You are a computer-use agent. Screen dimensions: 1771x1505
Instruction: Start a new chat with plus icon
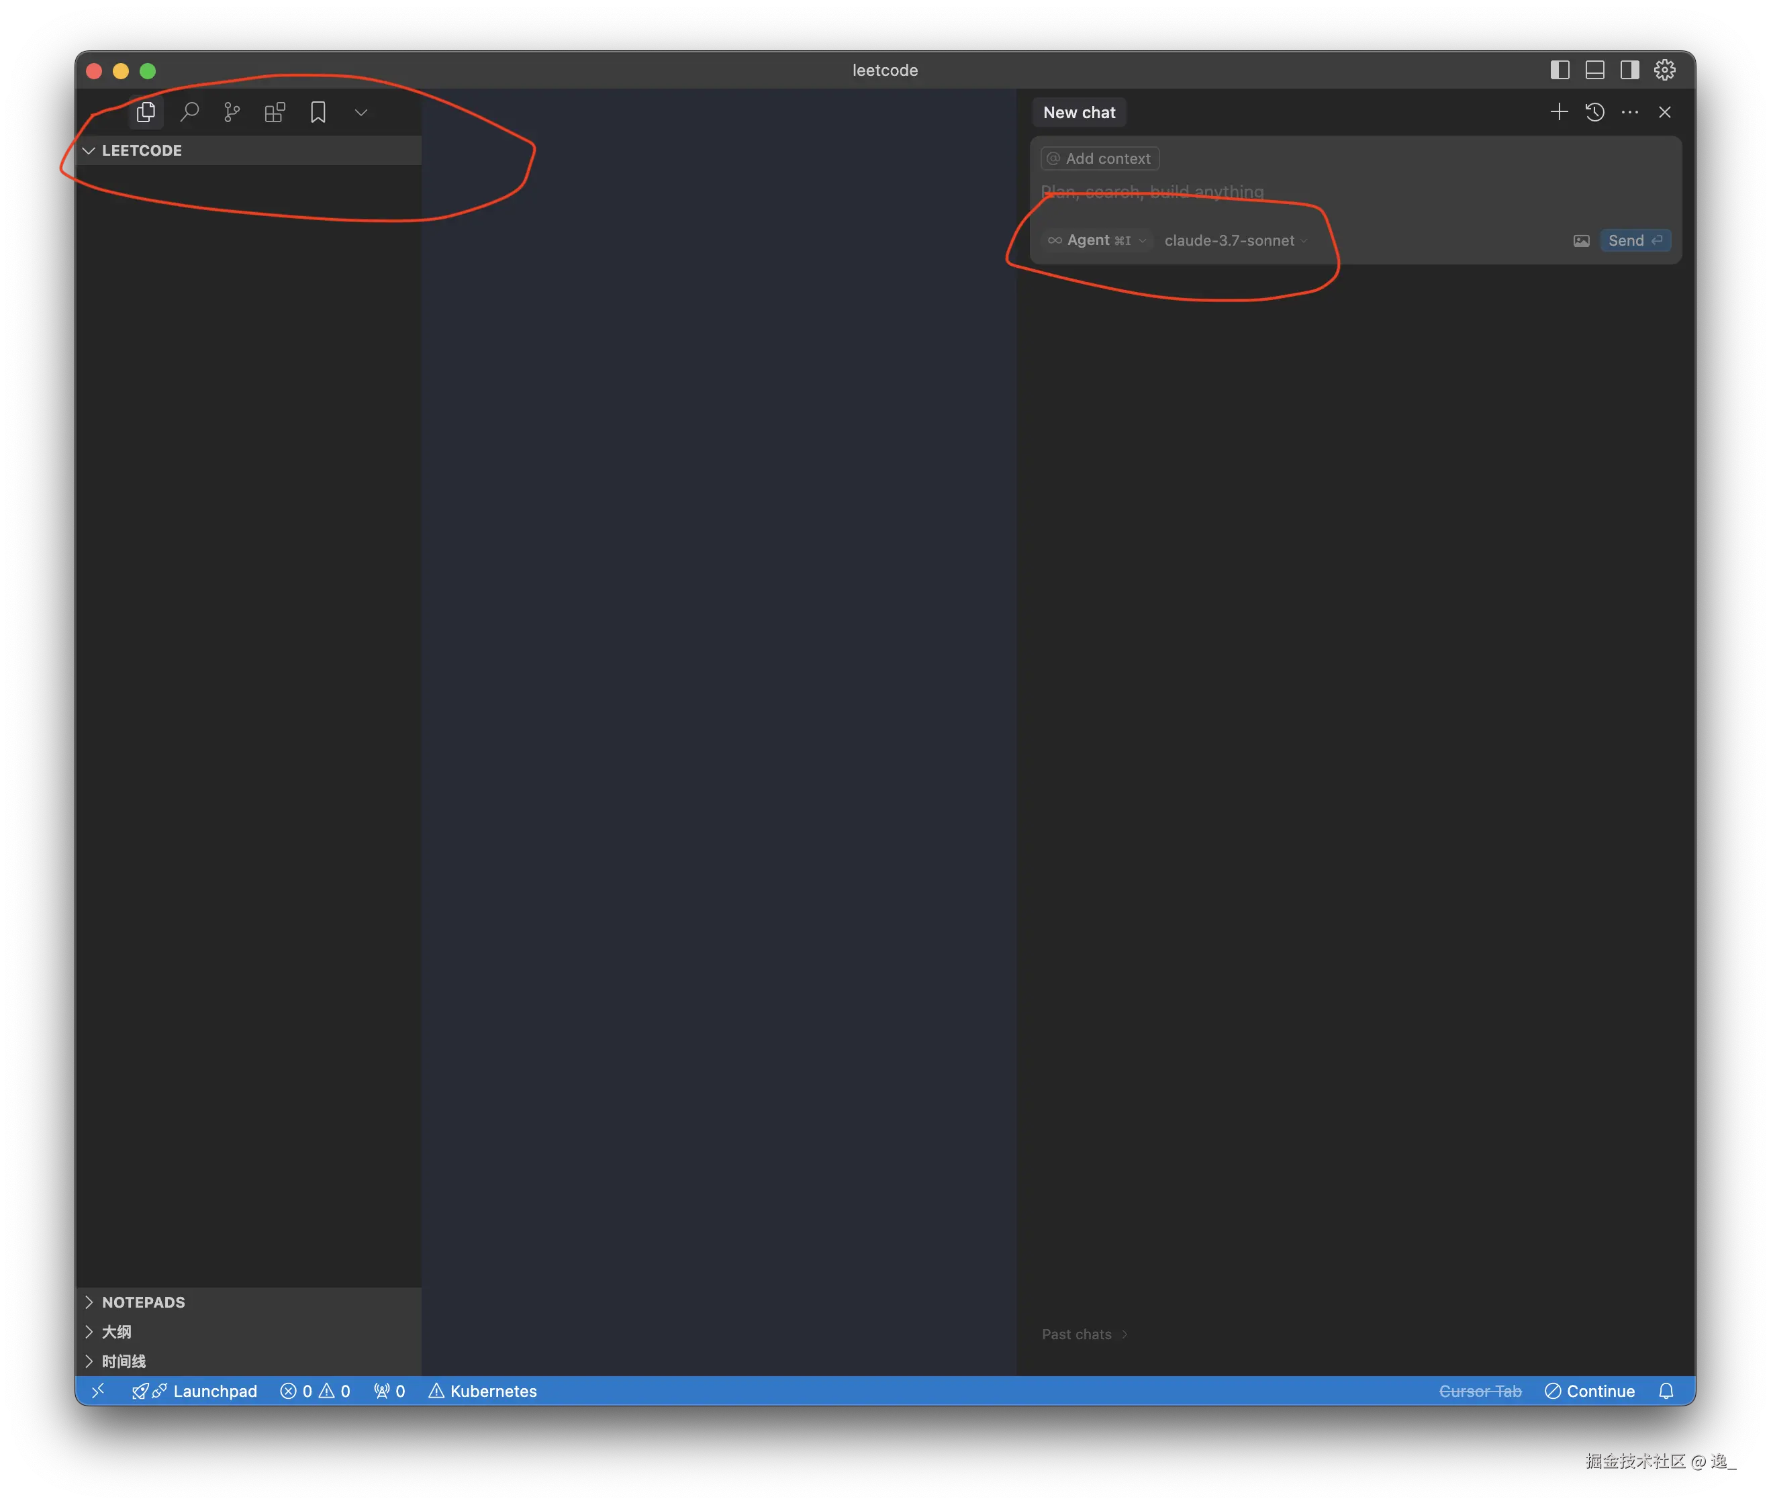click(1559, 111)
